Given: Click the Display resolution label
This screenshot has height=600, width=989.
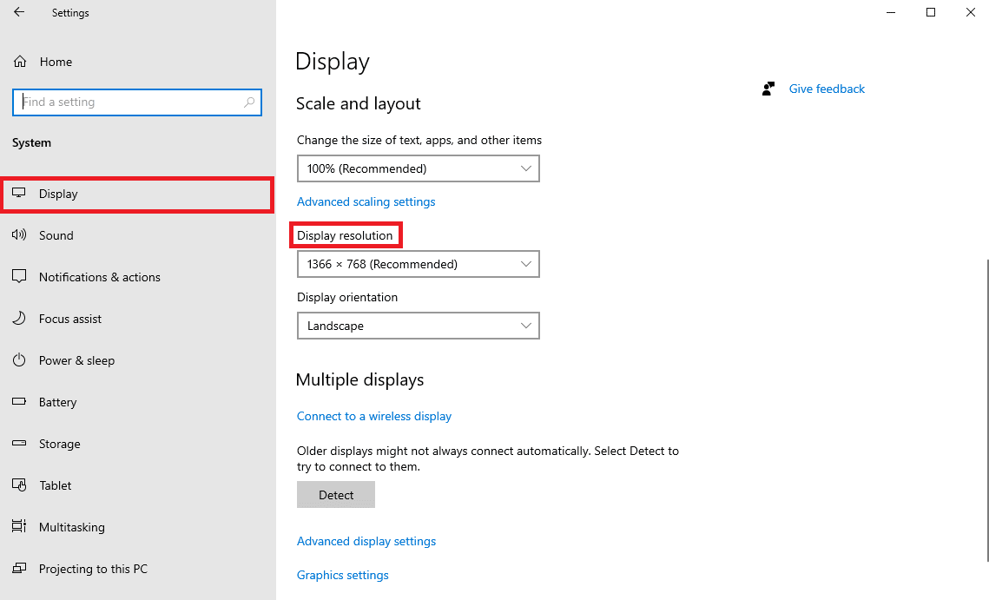Looking at the screenshot, I should (345, 235).
